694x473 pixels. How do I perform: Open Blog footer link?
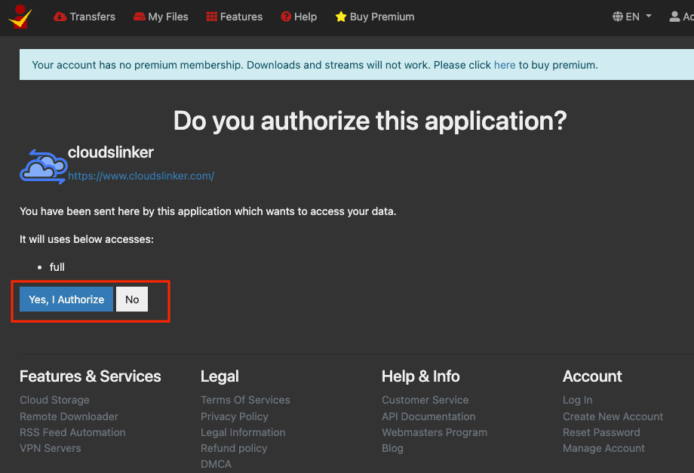(392, 448)
